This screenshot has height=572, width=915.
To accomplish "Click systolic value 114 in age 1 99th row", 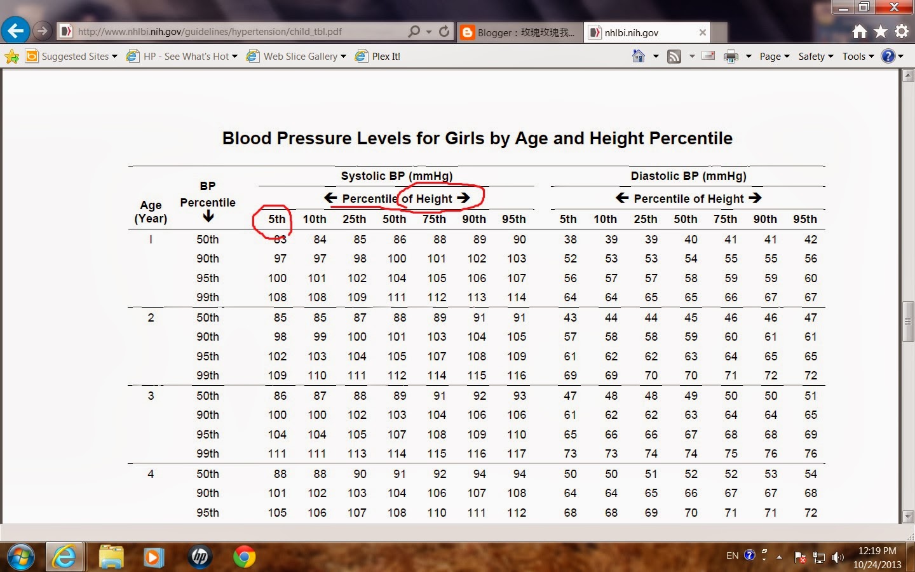I will (517, 297).
